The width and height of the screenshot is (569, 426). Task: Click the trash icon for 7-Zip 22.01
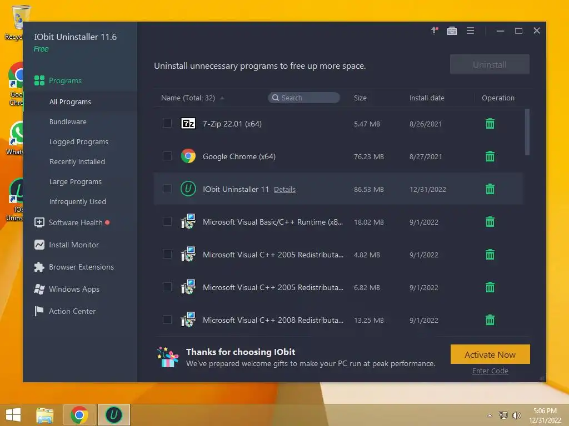pyautogui.click(x=490, y=124)
